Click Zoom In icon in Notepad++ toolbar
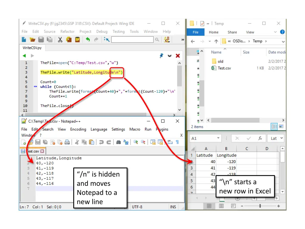The height and width of the screenshot is (229, 305). pyautogui.click(x=136, y=142)
